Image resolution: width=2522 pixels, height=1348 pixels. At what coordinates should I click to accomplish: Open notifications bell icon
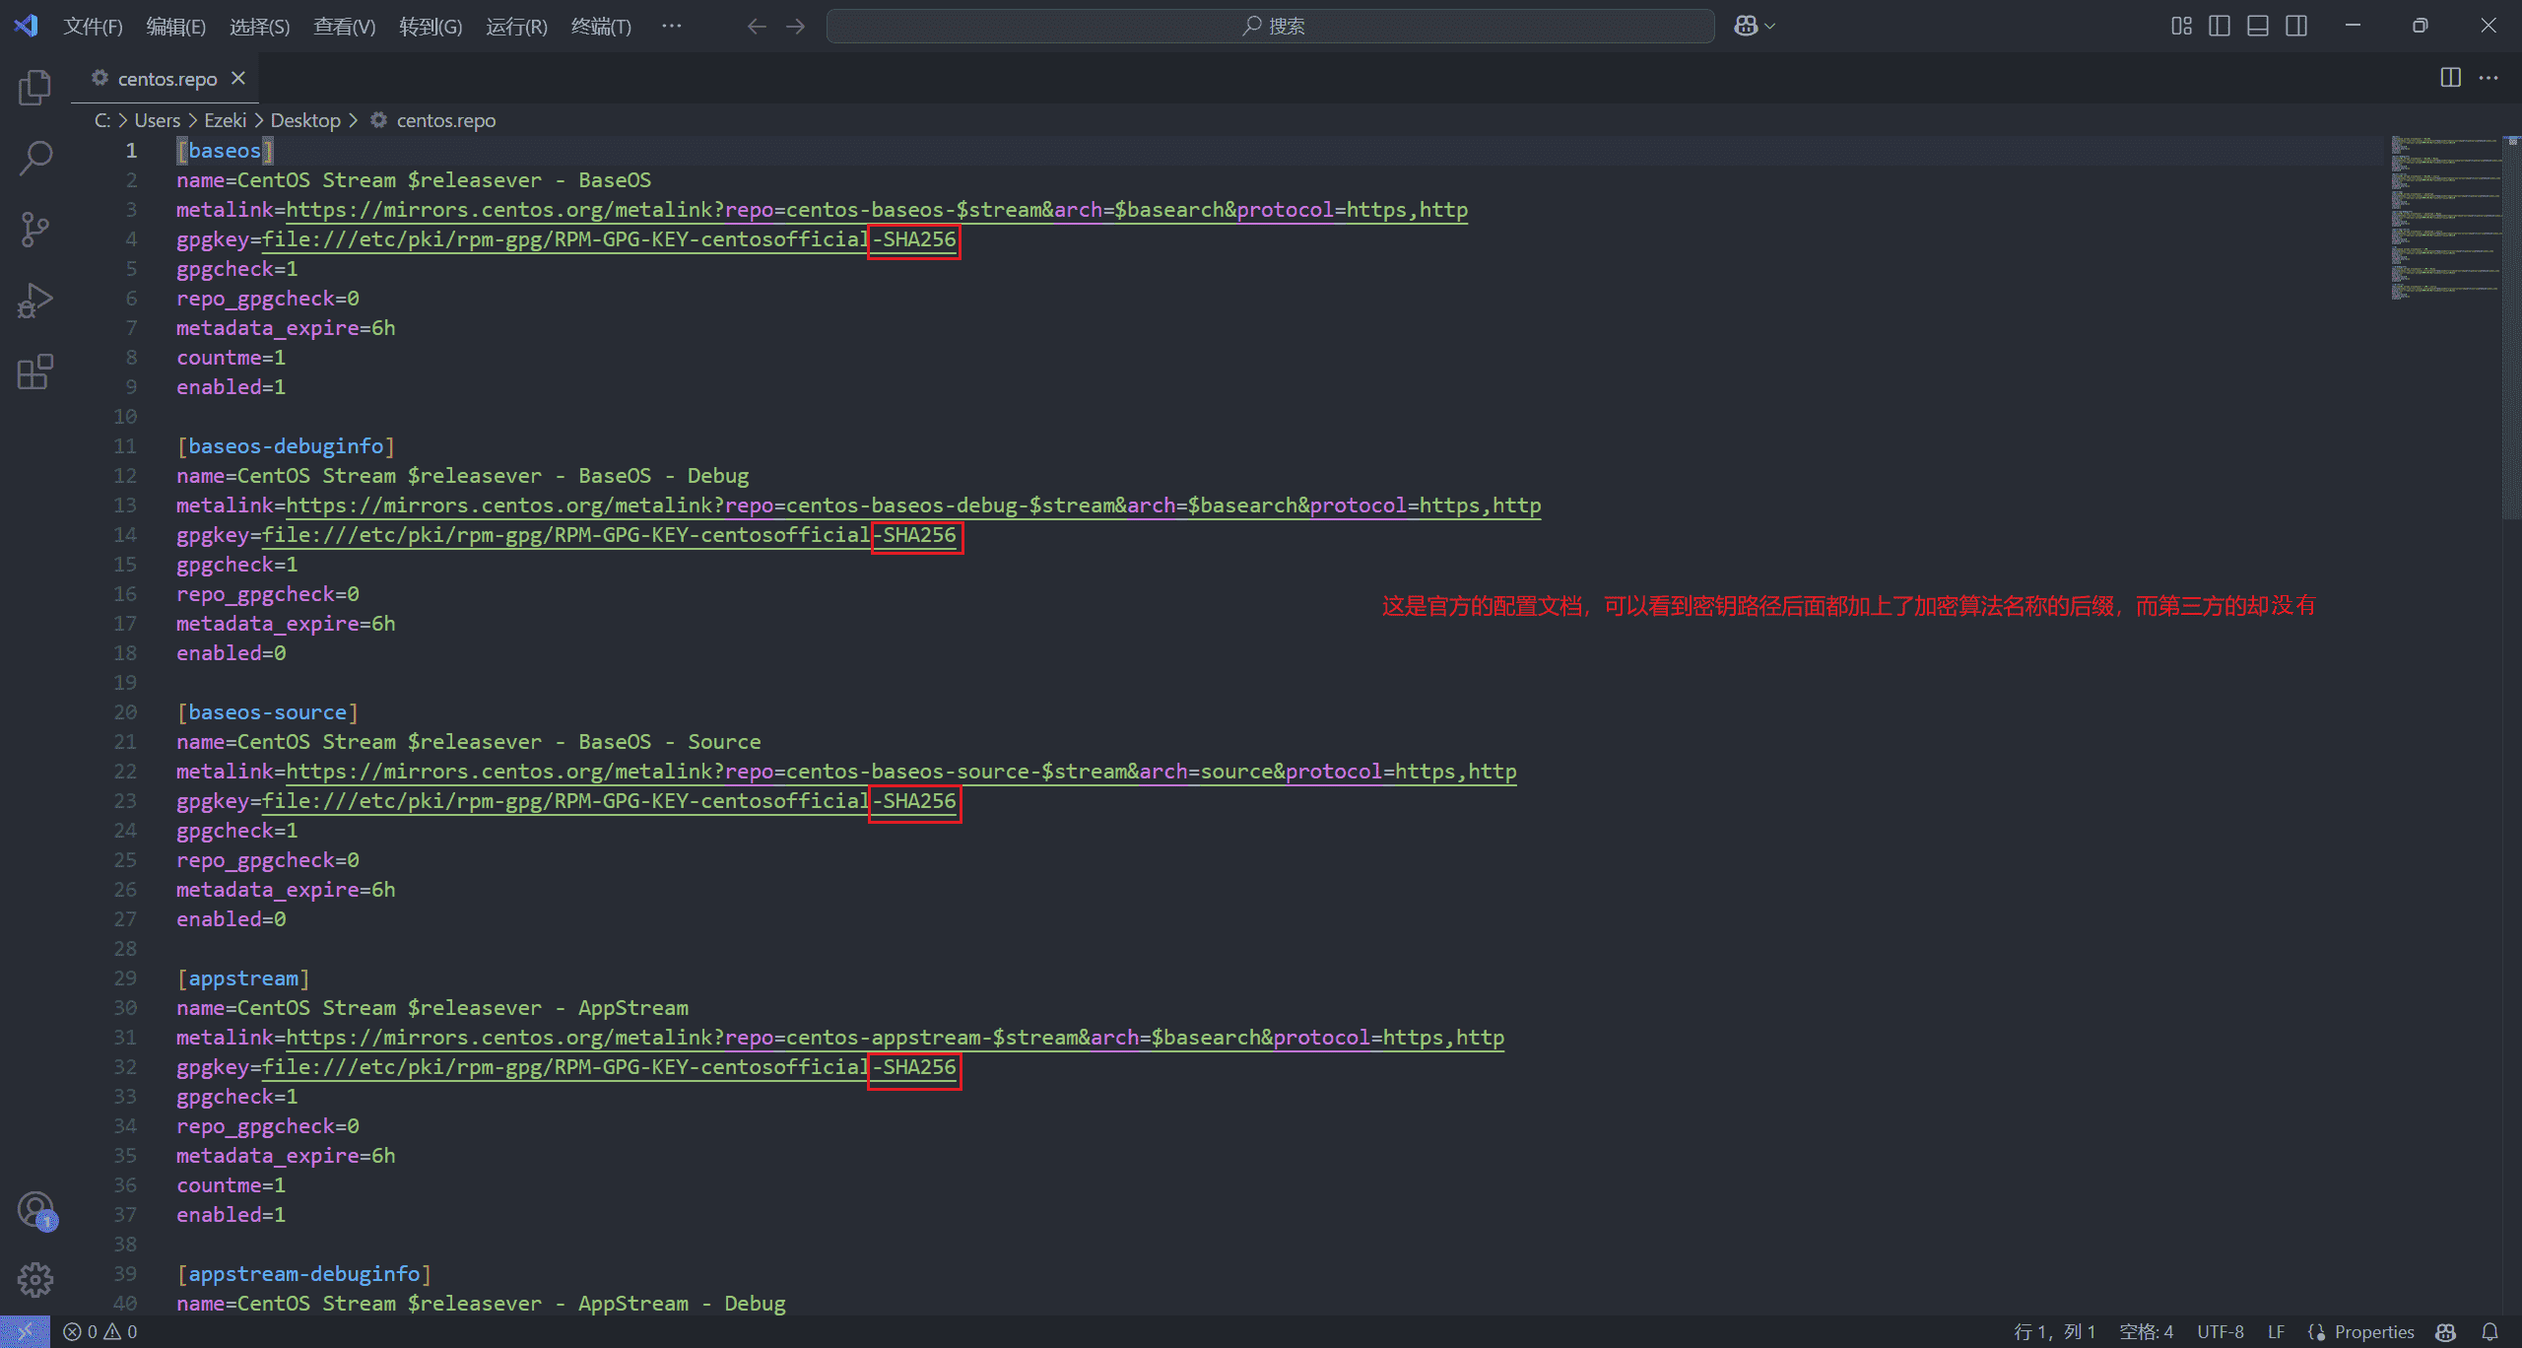(2489, 1331)
